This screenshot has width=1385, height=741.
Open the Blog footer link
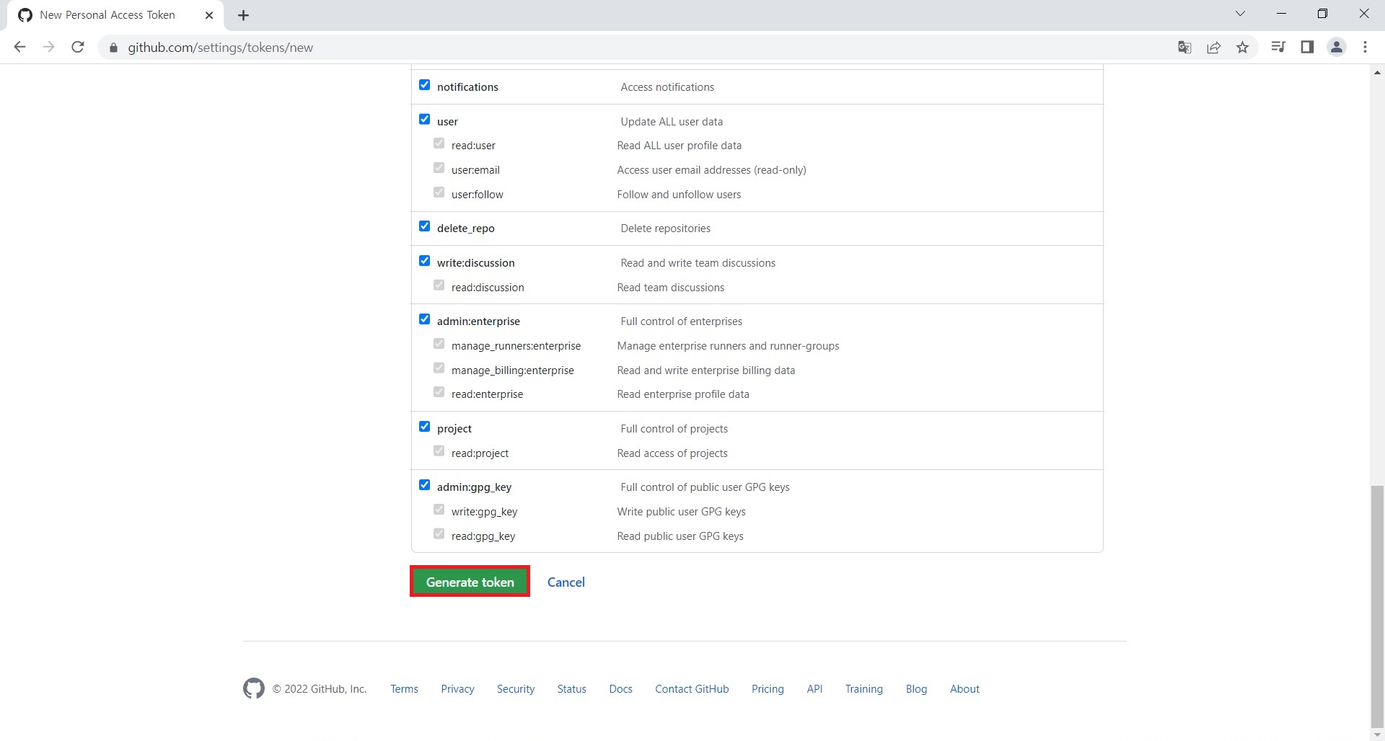917,689
